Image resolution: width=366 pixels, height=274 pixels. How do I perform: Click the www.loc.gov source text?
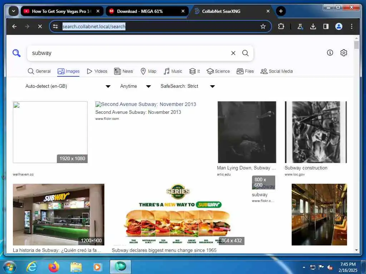[295, 174]
